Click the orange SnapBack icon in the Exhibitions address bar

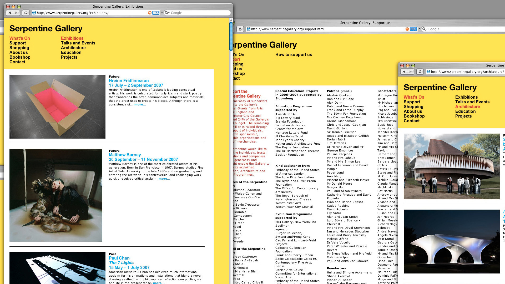click(150, 13)
